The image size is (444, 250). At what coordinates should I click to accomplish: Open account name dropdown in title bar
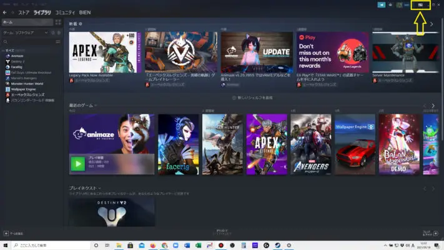click(x=407, y=5)
